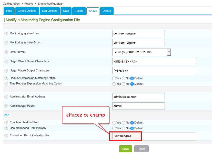Open the Debug tab
The width and height of the screenshot is (212, 159).
point(107,11)
